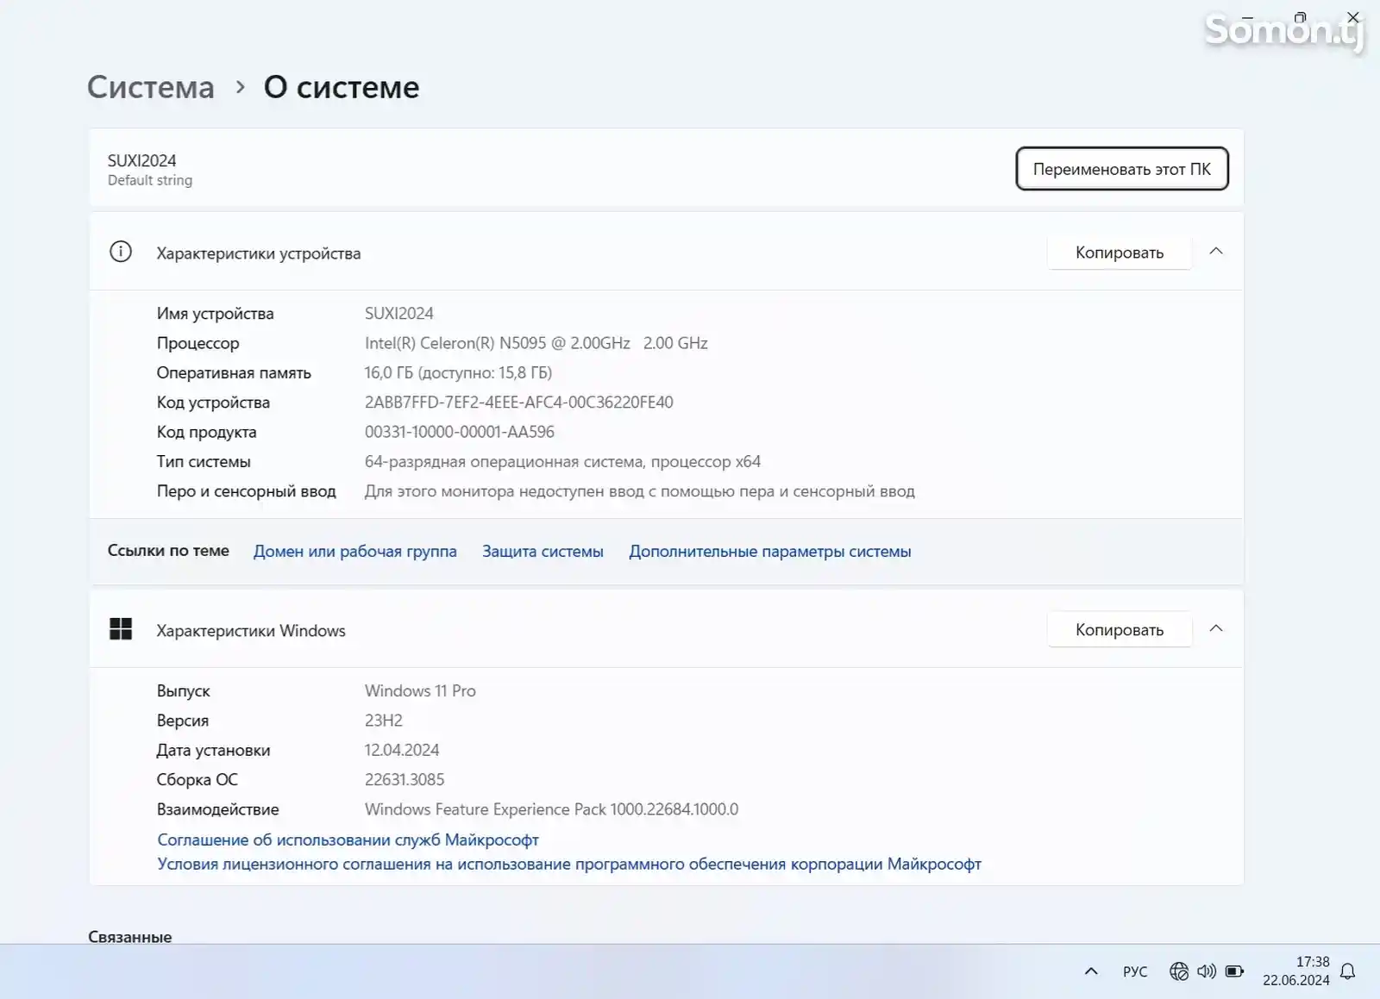Click the device info icon beside Характеристики устройства
This screenshot has height=999, width=1380.
[121, 252]
